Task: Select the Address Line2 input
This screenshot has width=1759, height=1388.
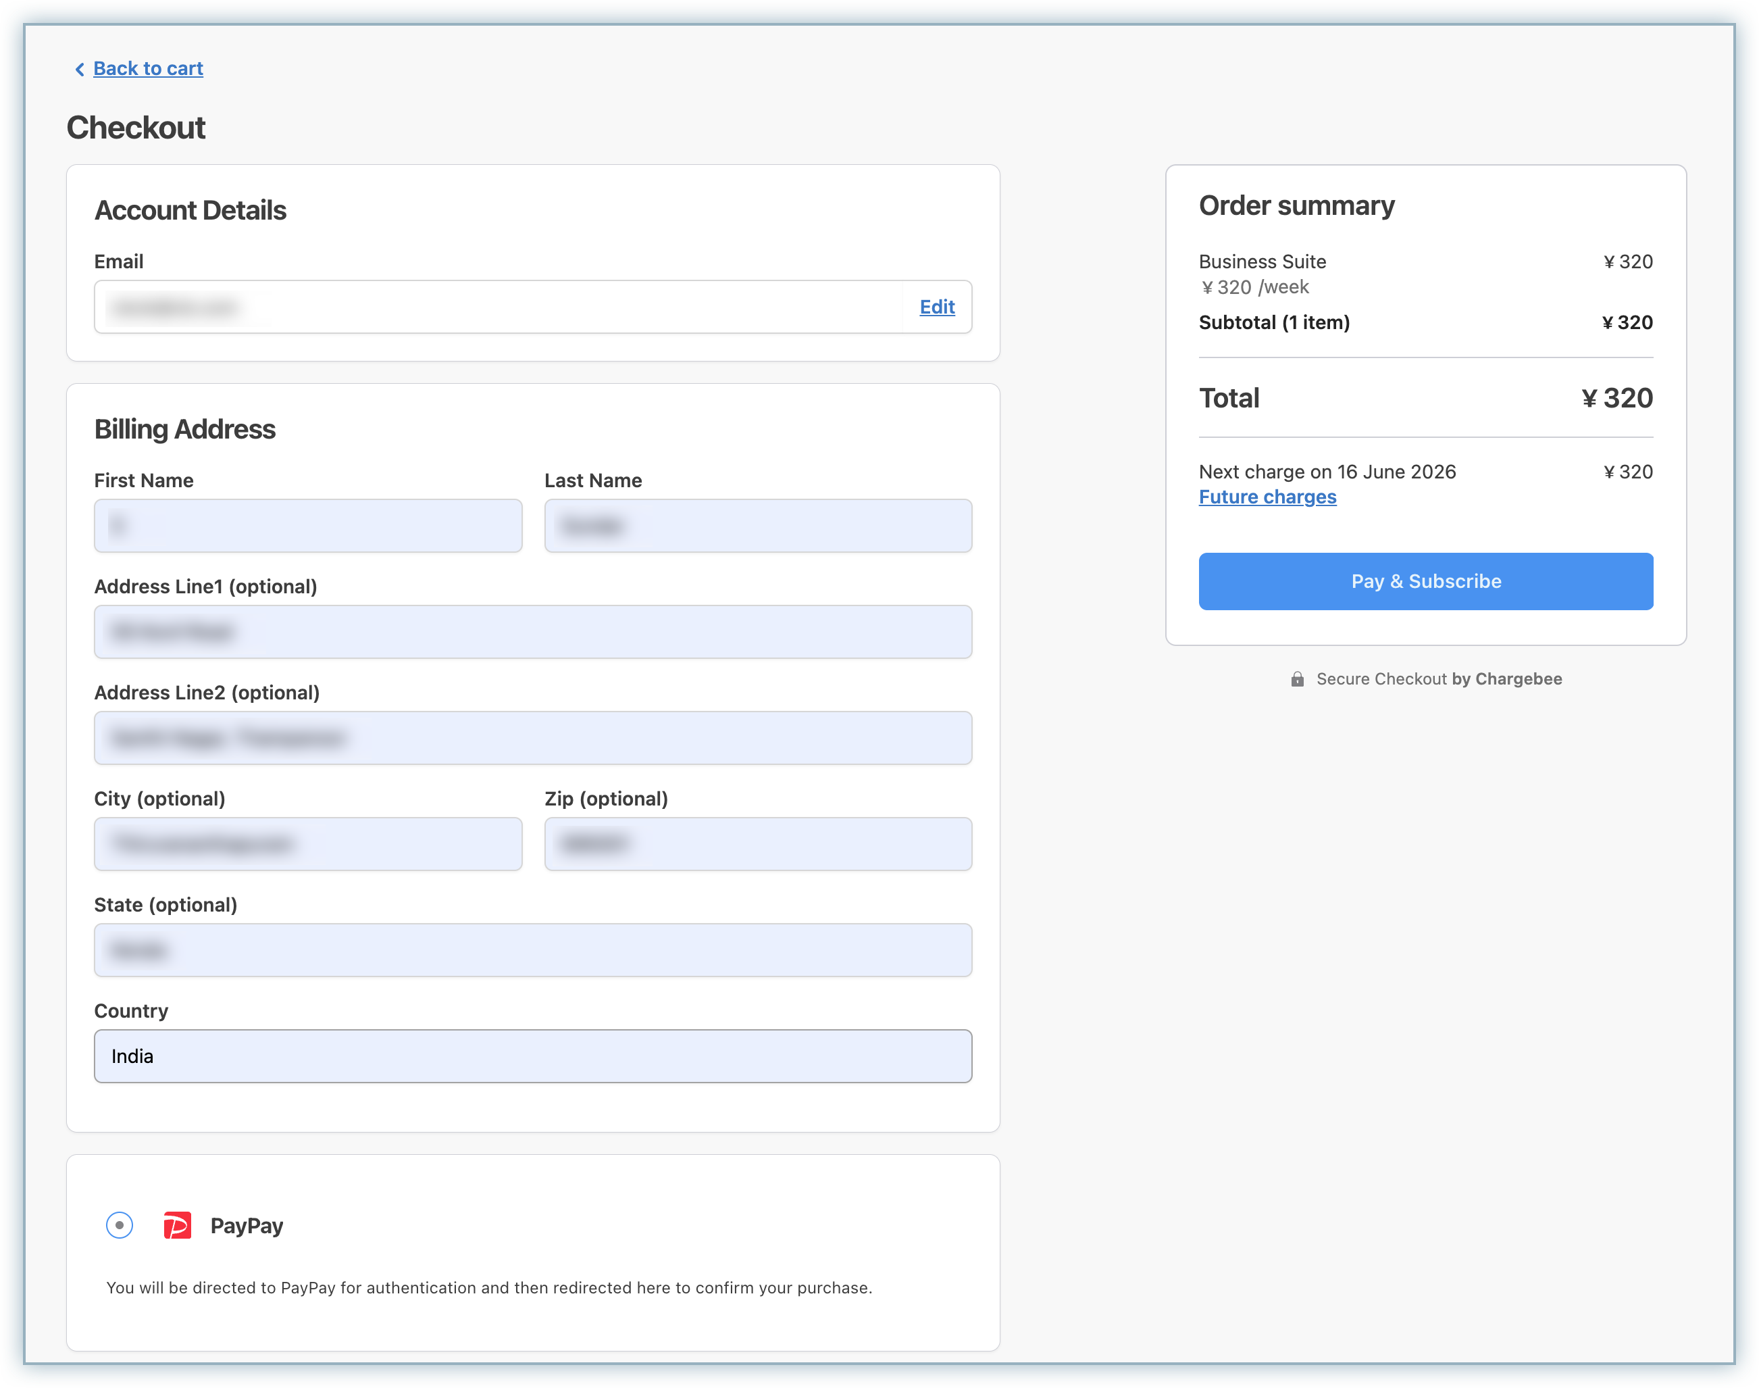Action: (533, 738)
